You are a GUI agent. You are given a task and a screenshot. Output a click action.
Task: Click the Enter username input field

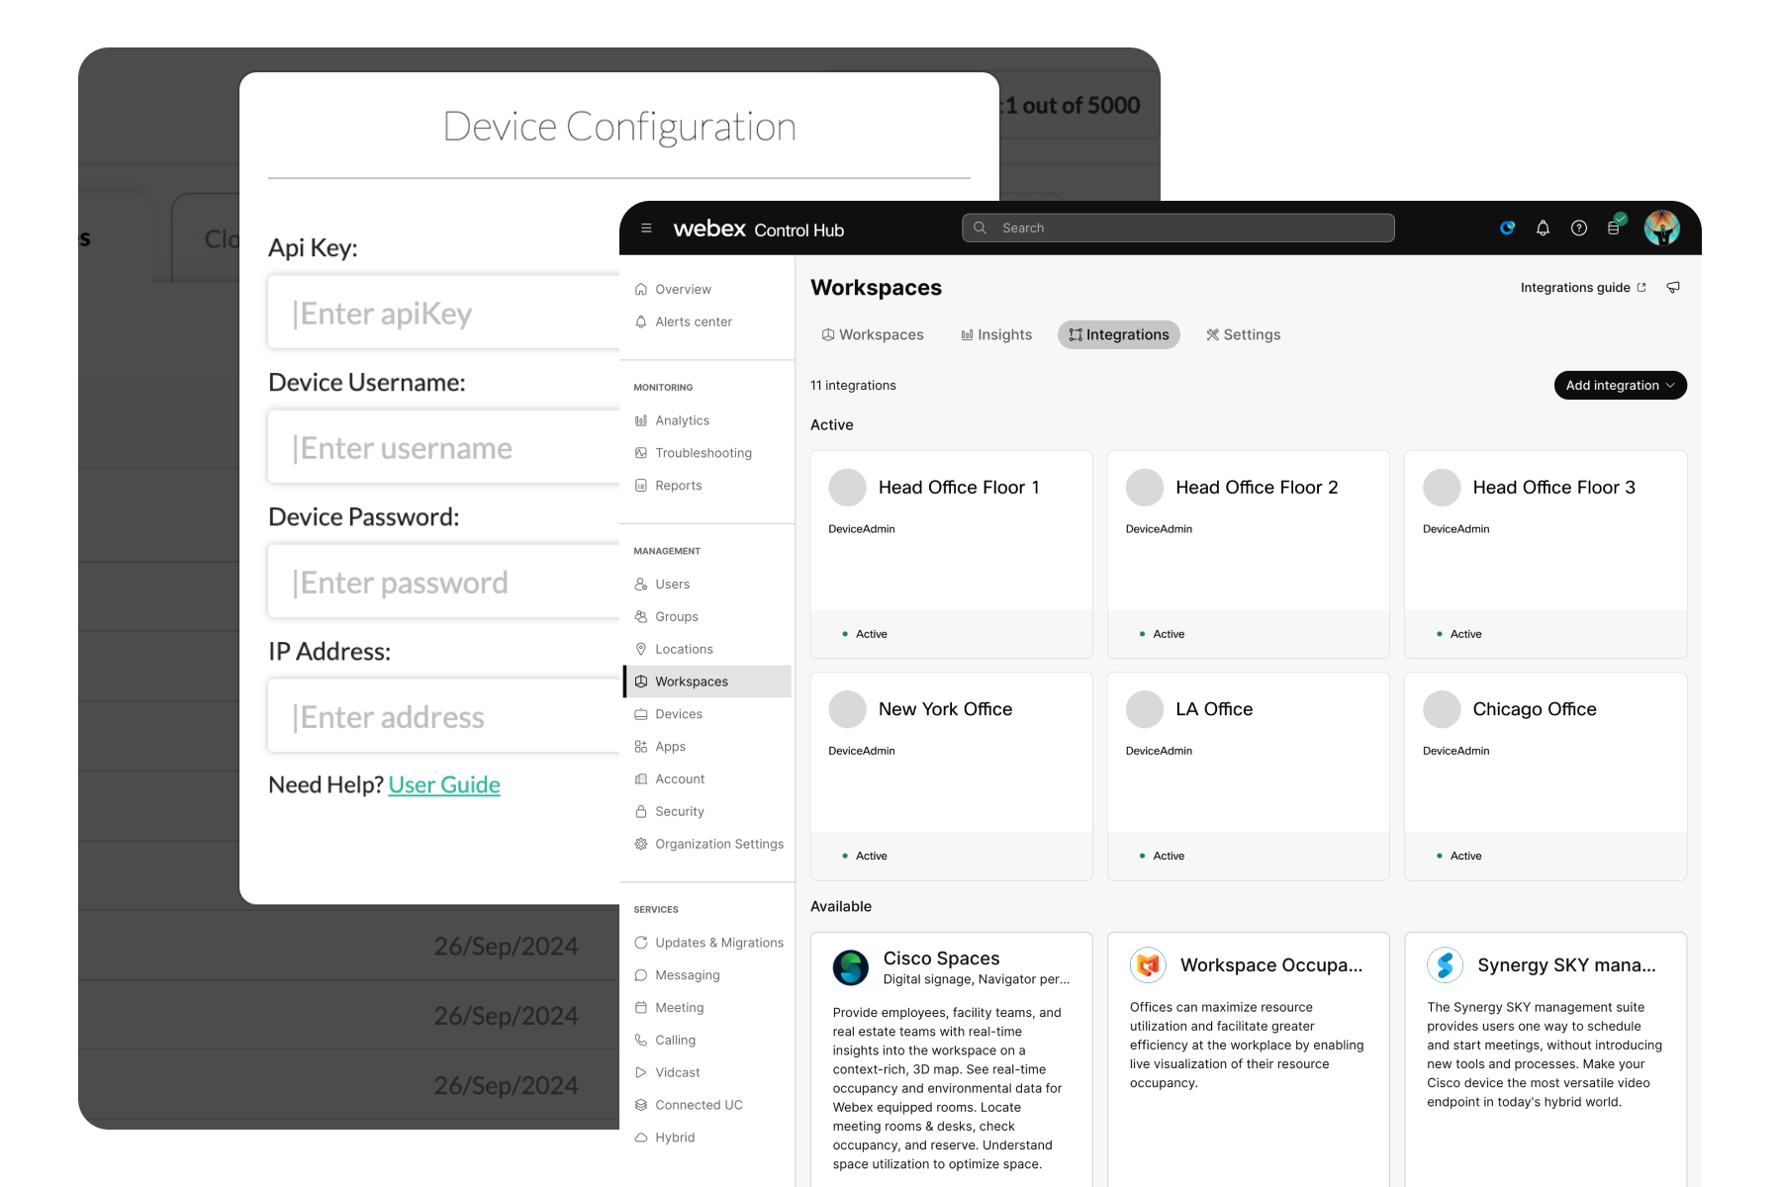pyautogui.click(x=444, y=447)
